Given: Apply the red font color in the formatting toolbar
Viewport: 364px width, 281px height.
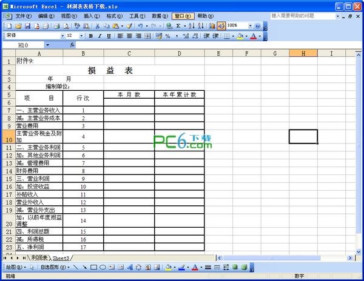Looking at the screenshot, I should (x=254, y=36).
